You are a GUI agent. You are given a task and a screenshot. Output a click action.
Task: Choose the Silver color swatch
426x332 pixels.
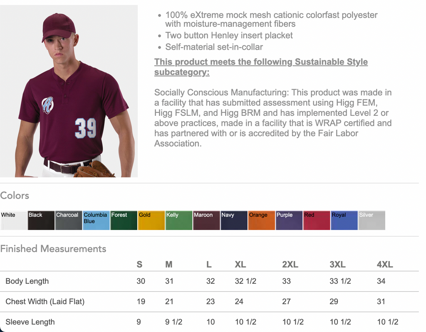[372, 220]
